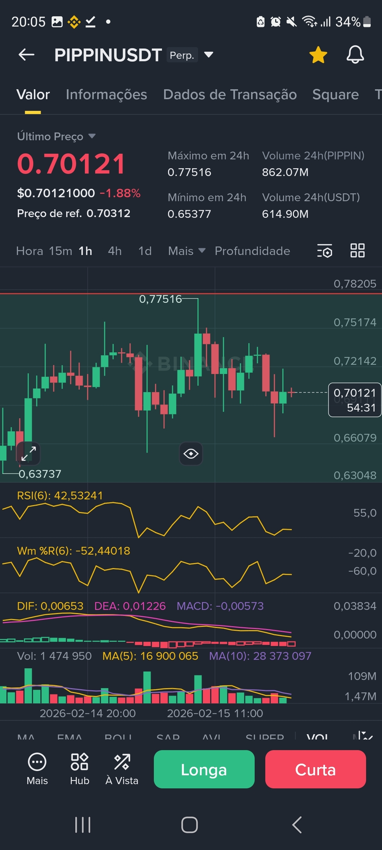Switch chart interval to 15m
The width and height of the screenshot is (382, 850).
click(60, 251)
